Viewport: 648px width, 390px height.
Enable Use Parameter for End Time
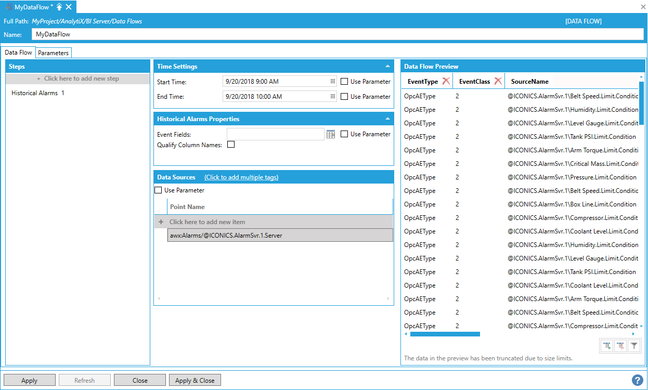344,97
